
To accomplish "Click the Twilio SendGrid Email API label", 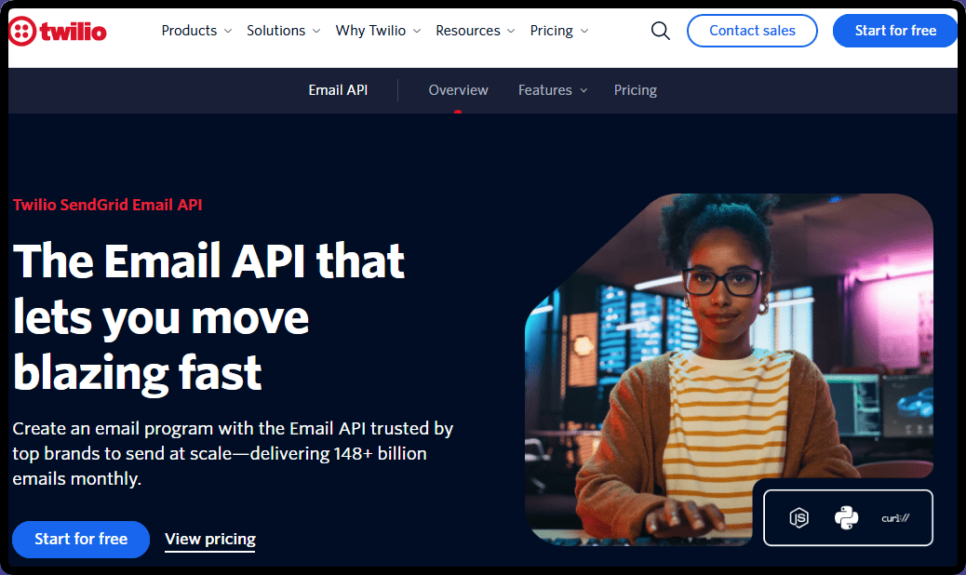I will [x=108, y=205].
